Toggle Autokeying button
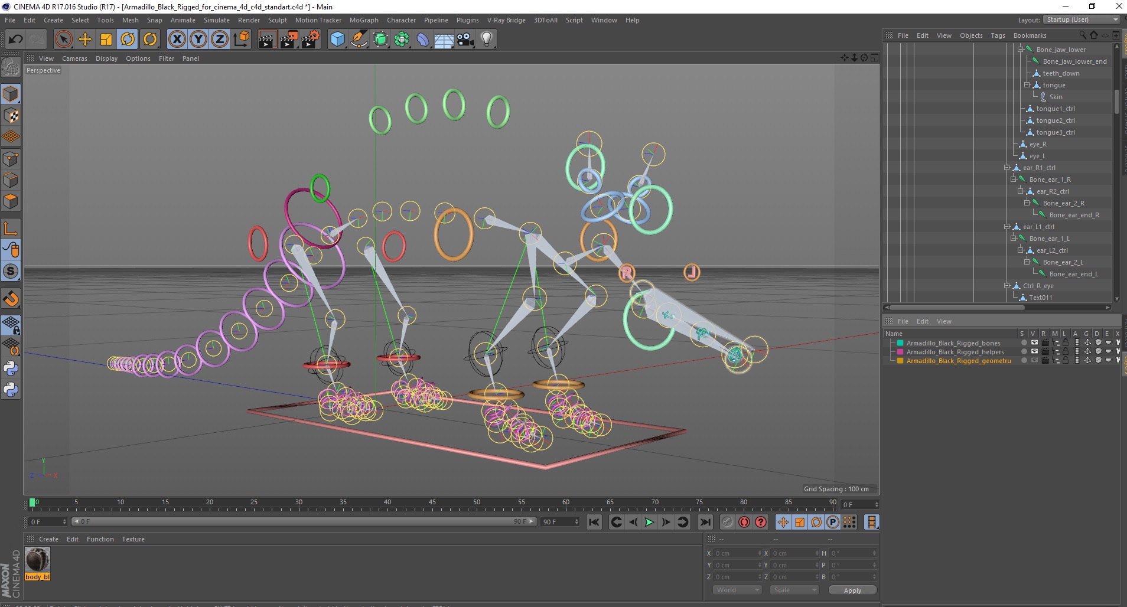Screen dimensions: 1127x607 [744, 522]
